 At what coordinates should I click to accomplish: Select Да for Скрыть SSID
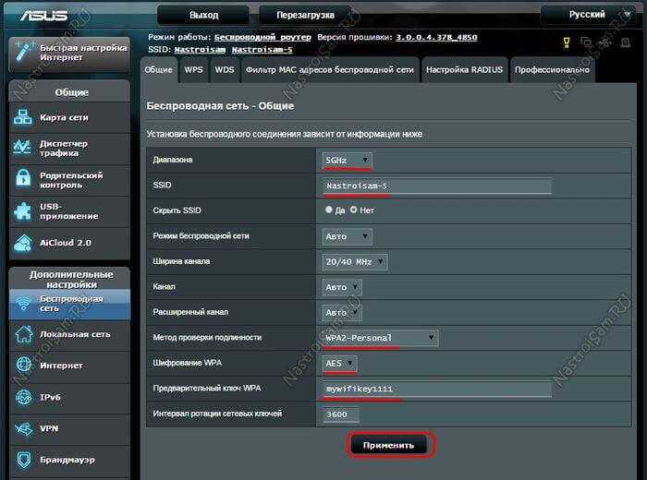coord(328,210)
